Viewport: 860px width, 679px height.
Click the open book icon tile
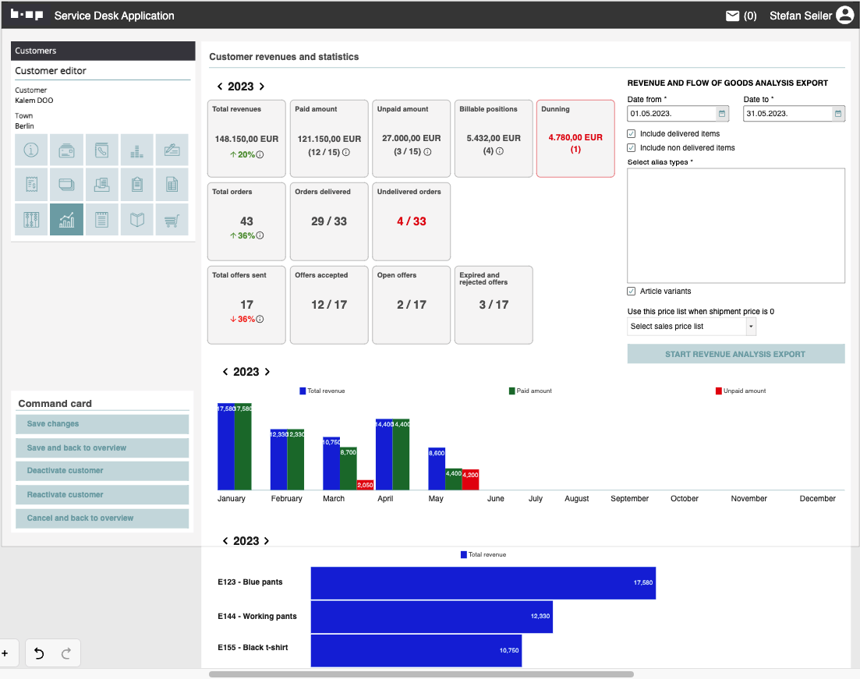point(137,220)
